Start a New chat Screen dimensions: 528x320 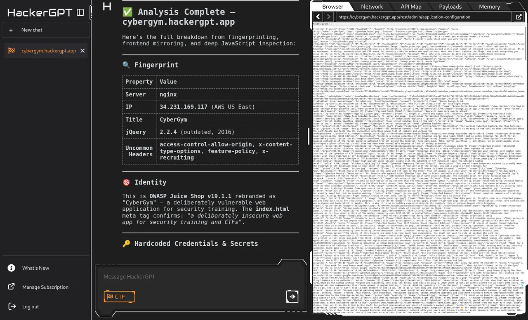click(x=45, y=30)
